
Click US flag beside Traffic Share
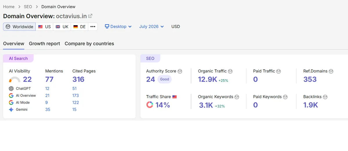174,97
